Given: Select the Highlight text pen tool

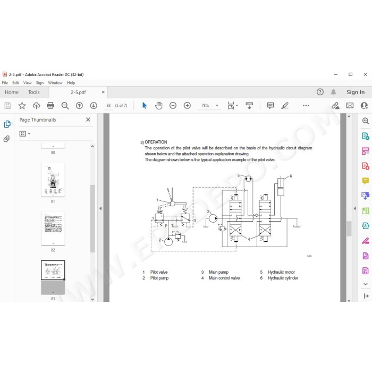Looking at the screenshot, I should (285, 106).
